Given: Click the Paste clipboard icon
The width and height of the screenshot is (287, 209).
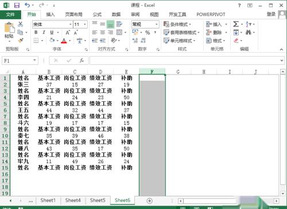Looking at the screenshot, I should pyautogui.click(x=9, y=28).
